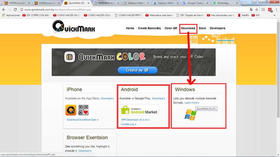This screenshot has height=157, width=280.
Task: Close the QuickMark QR tab
Action: [88, 3]
